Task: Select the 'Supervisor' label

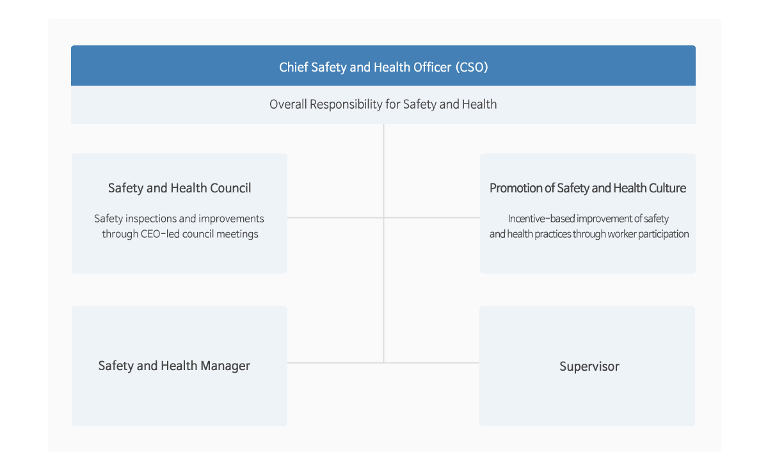Action: coord(589,366)
